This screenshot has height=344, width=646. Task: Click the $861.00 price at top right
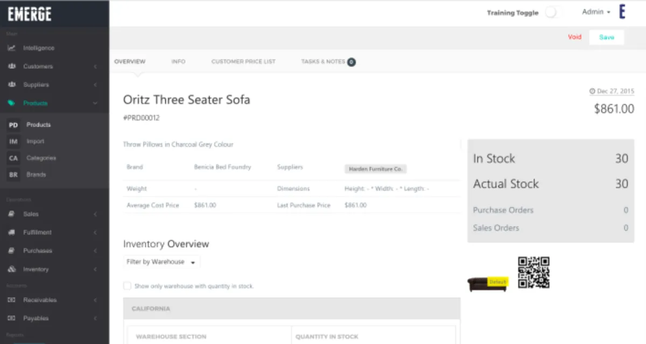614,109
